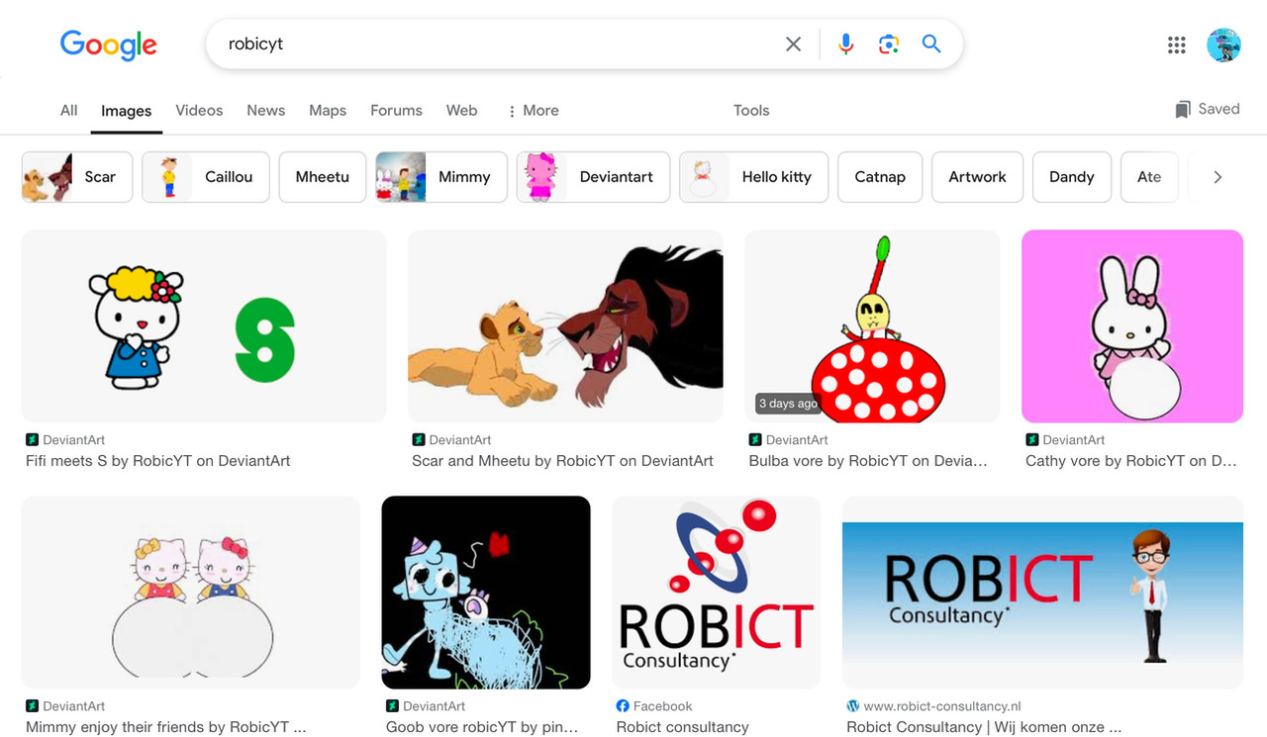
Task: Open 'Fifi meets S by RobicYT' title link
Action: click(158, 461)
